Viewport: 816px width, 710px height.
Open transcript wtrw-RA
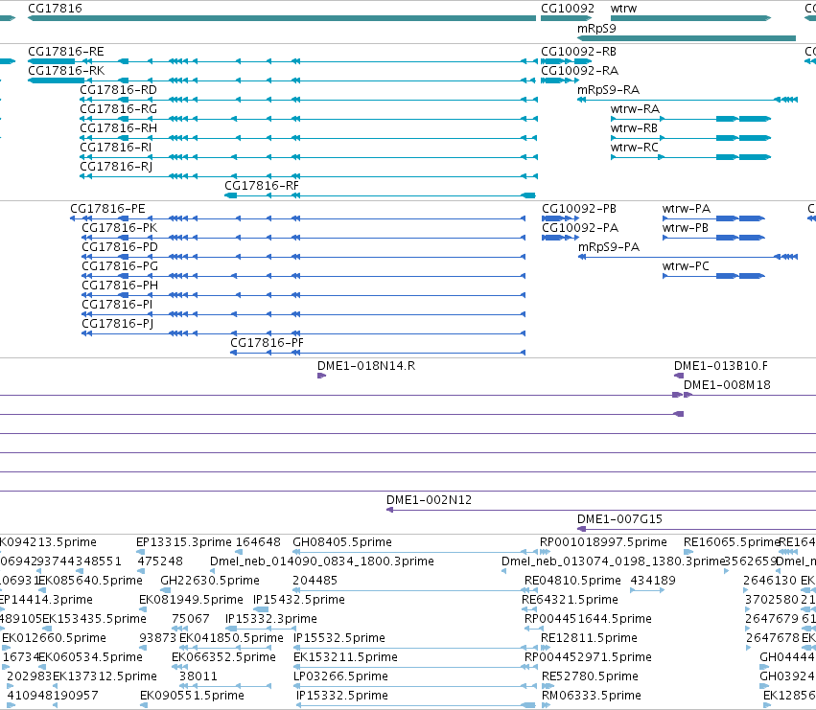(x=635, y=109)
